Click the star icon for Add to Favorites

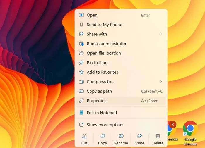tap(81, 72)
